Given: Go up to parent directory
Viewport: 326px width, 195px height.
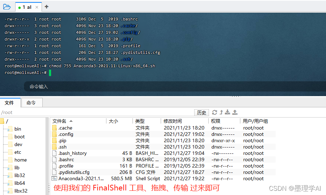Looking at the screenshot, I should pyautogui.click(x=221, y=112).
